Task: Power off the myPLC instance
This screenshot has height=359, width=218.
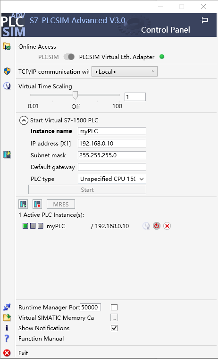Action: coord(157,226)
